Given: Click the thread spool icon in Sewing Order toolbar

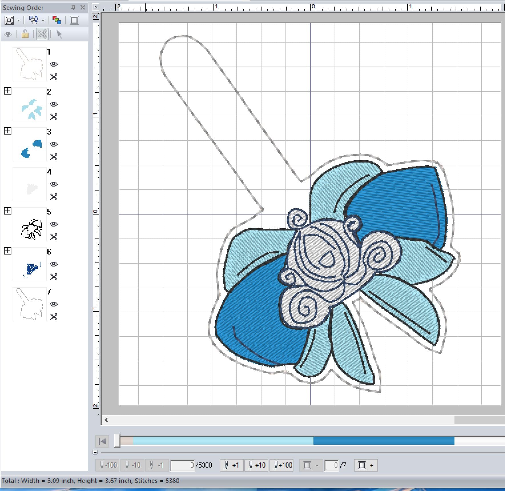Looking at the screenshot, I should pos(74,20).
